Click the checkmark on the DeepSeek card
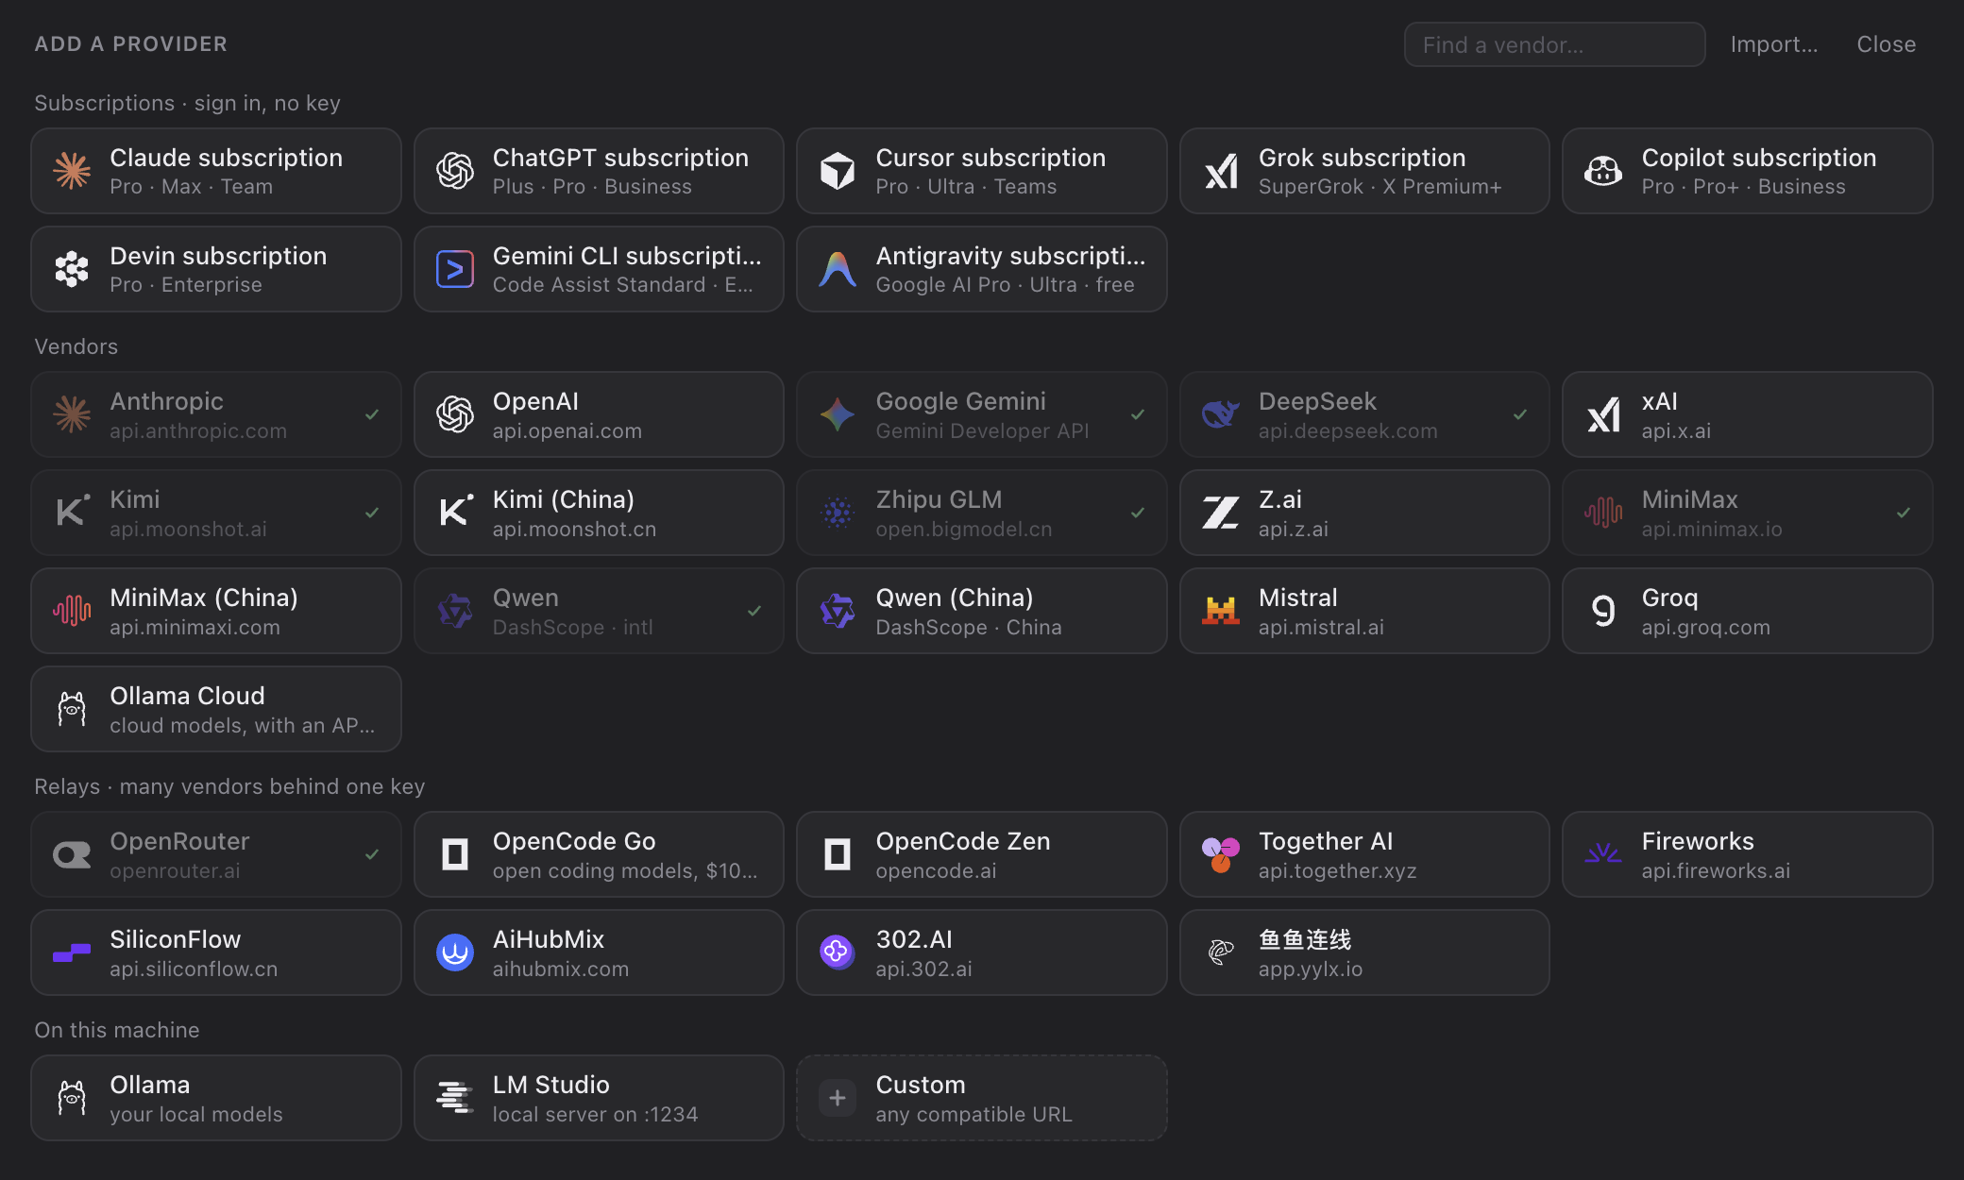1964x1180 pixels. point(1520,414)
